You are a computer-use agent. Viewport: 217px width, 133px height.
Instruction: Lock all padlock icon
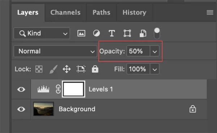[95, 69]
